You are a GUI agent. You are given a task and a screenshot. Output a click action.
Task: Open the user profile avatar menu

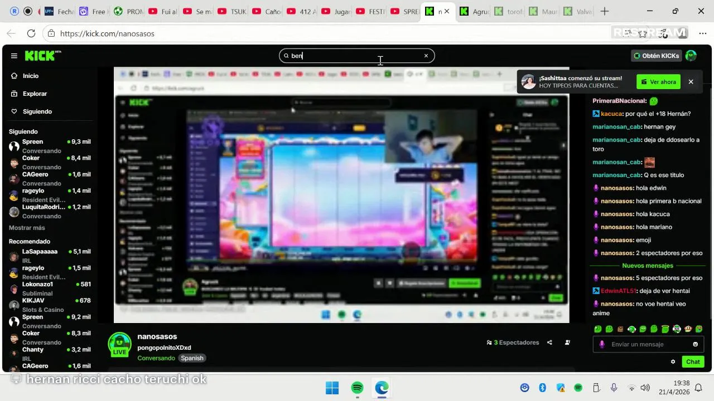(691, 56)
